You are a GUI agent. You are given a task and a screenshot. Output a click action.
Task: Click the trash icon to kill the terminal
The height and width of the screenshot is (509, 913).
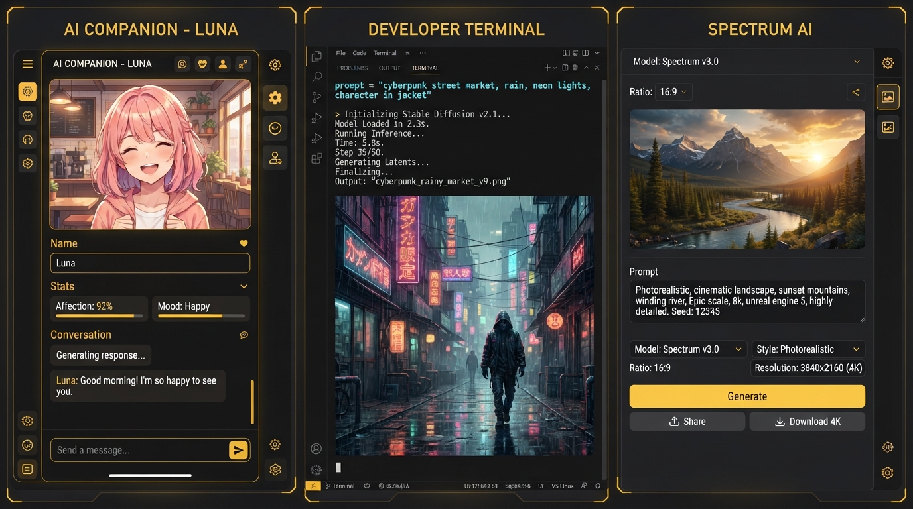click(575, 68)
